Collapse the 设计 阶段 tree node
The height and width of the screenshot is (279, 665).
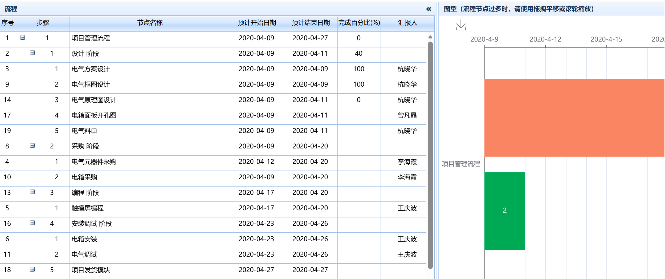[x=32, y=53]
